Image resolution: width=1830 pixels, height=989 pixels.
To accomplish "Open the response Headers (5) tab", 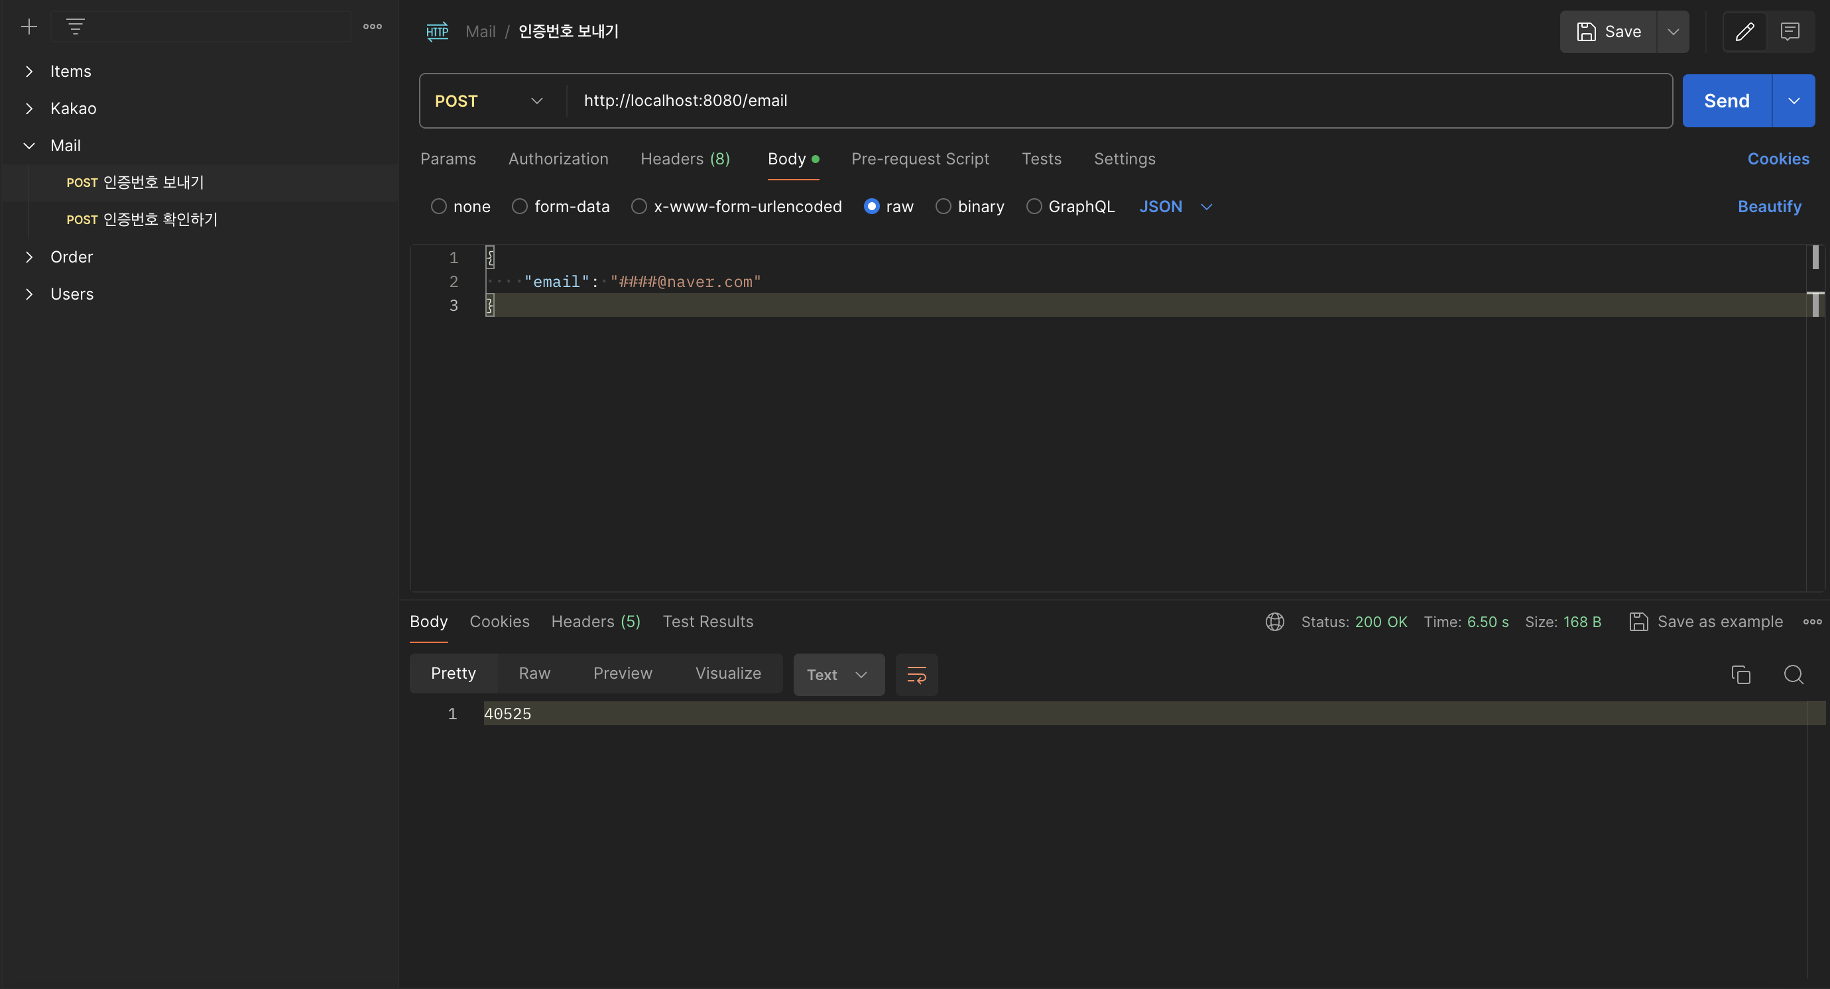I will click(x=595, y=622).
